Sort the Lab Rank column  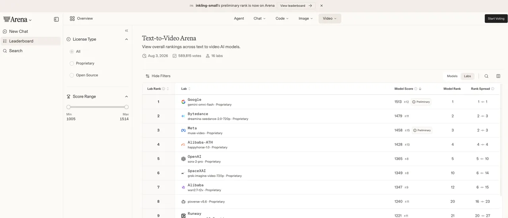pyautogui.click(x=168, y=89)
